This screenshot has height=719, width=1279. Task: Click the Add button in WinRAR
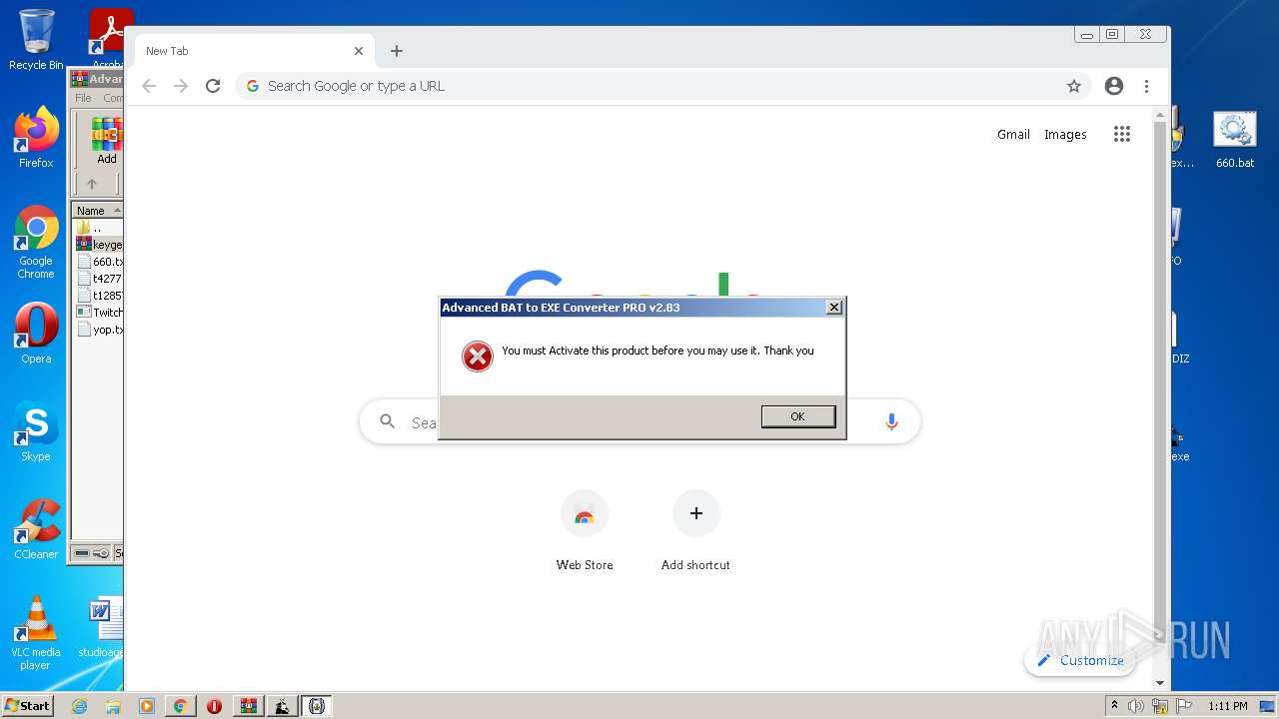pyautogui.click(x=106, y=141)
